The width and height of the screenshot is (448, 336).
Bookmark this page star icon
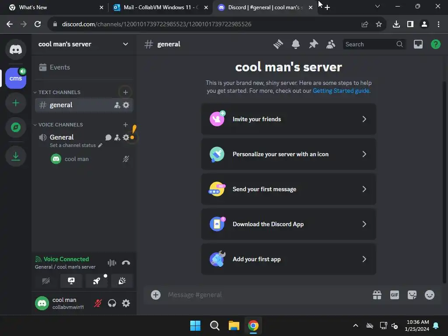(379, 24)
